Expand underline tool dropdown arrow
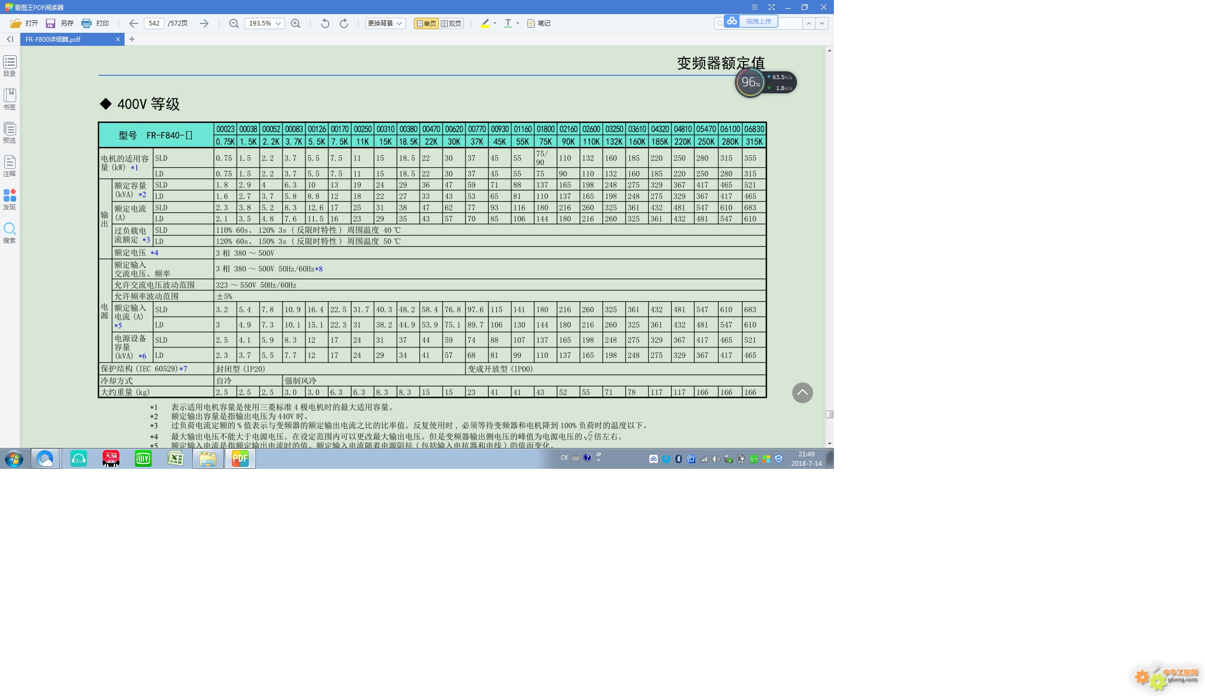The width and height of the screenshot is (1205, 696). (518, 23)
